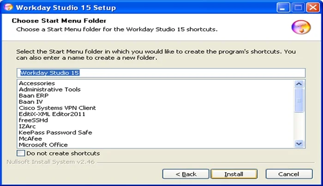The height and width of the screenshot is (186, 323).
Task: Select the freeSSHd folder entry
Action: (33, 120)
